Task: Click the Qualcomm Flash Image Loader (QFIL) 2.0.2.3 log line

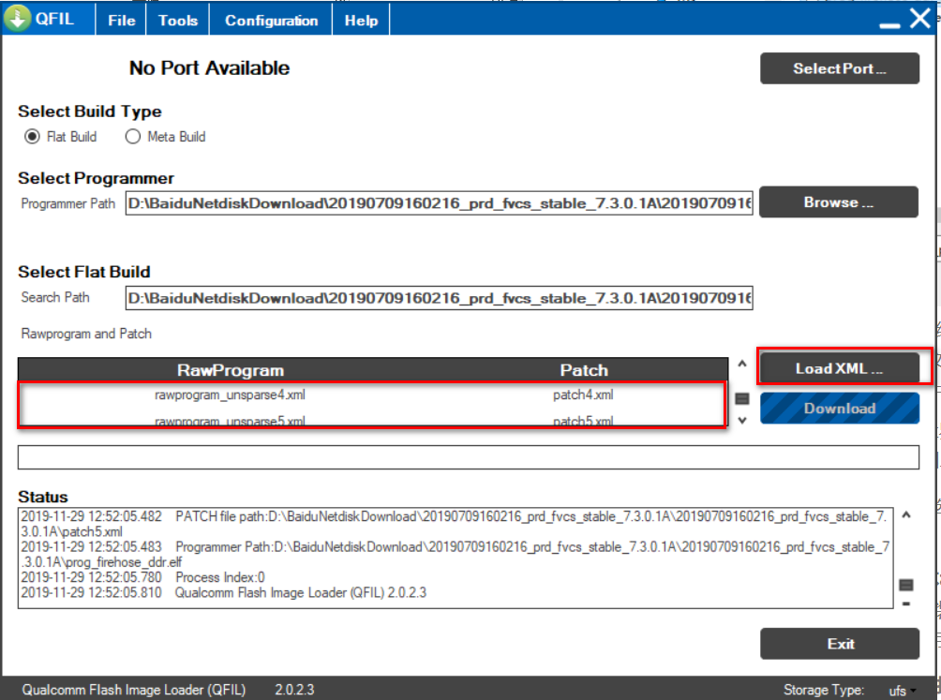Action: [223, 592]
